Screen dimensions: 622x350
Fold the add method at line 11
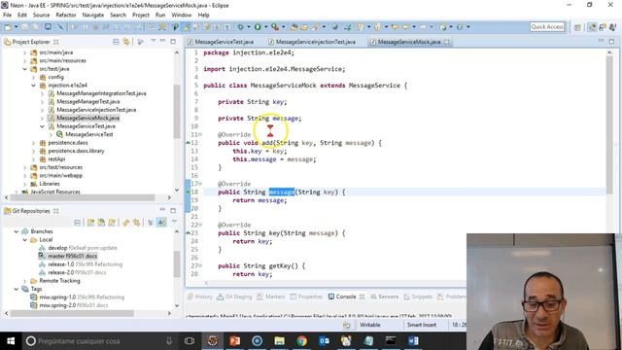coord(200,134)
